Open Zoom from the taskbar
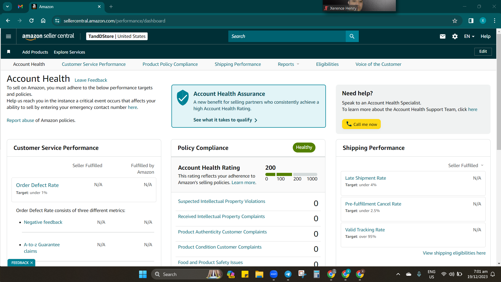The image size is (501, 282). pos(273,274)
